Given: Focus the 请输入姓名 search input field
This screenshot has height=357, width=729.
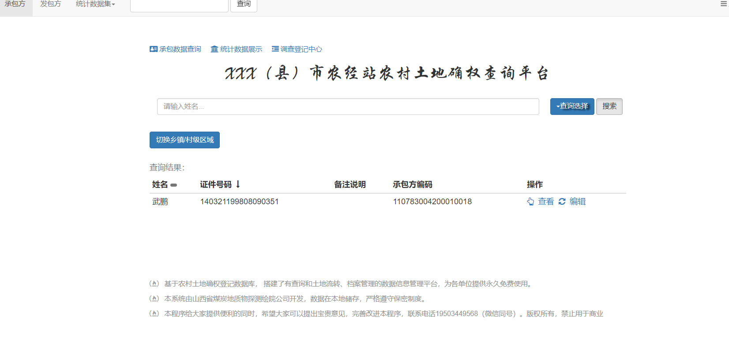Looking at the screenshot, I should pos(348,107).
